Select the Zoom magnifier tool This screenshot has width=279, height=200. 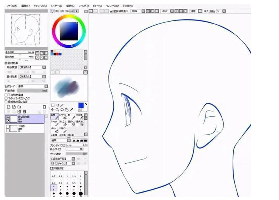(57, 110)
